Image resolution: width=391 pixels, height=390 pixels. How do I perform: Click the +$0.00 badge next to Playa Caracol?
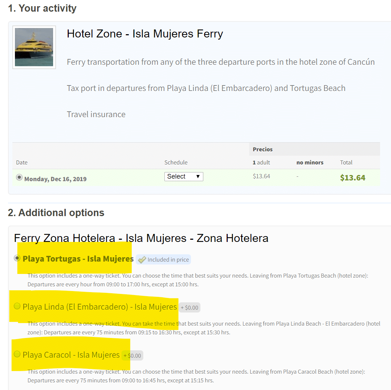click(x=133, y=355)
